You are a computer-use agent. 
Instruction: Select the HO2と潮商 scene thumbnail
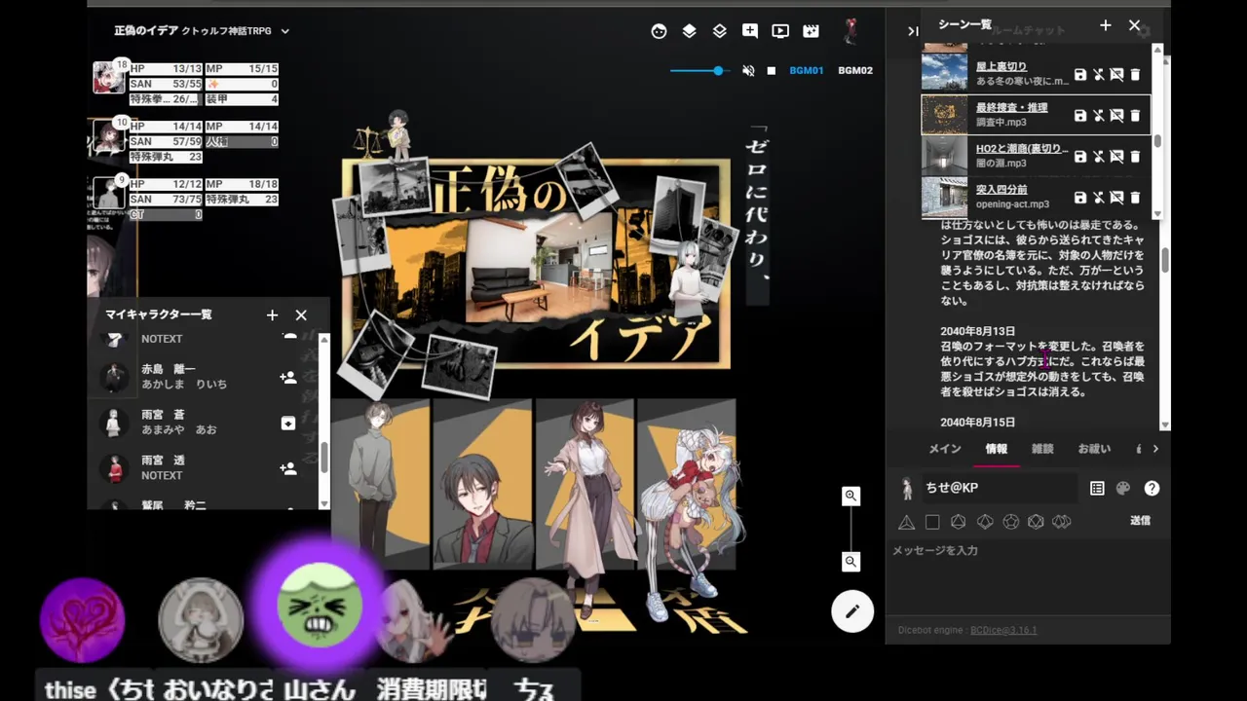coord(944,157)
